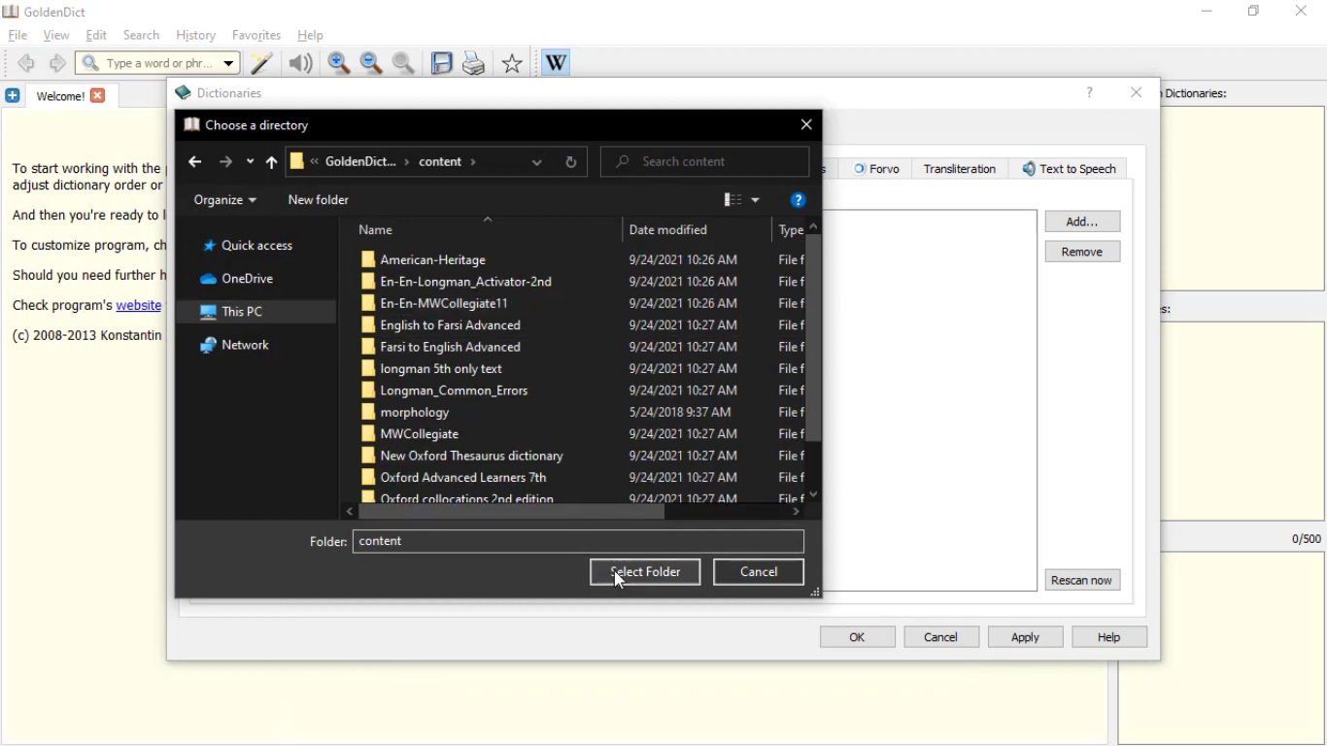The width and height of the screenshot is (1327, 746).
Task: Select the morphology folder
Action: 405,412
